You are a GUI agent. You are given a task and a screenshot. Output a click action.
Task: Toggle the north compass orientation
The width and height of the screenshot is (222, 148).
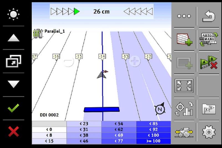pos(160,109)
